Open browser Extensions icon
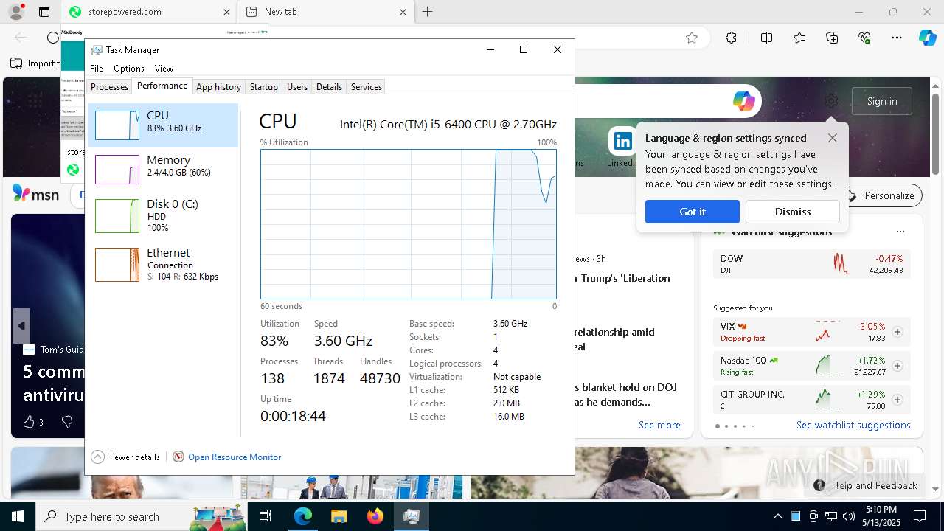The image size is (944, 531). (731, 38)
